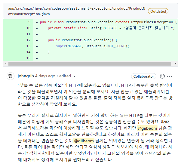181x164 pixels.
Task: Click johngrib's avatar image
Action: point(11,76)
